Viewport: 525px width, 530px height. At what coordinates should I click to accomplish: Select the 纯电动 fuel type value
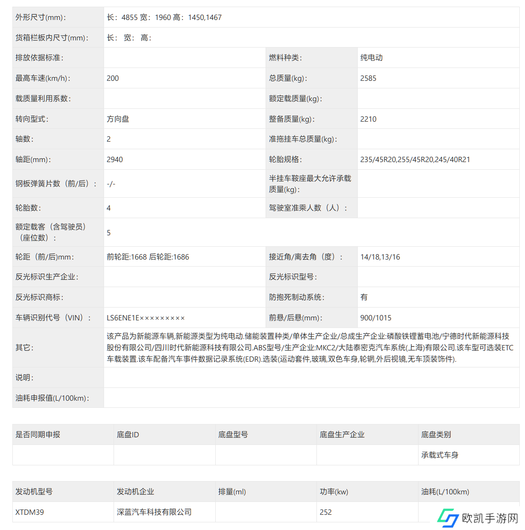pos(371,58)
